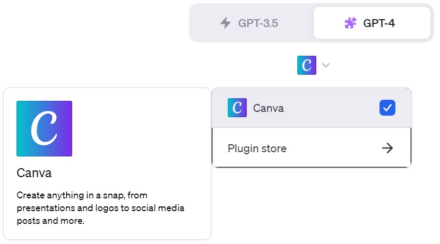Click the purple puzzle-piece plugin icon
This screenshot has height=244, width=440.
point(350,23)
